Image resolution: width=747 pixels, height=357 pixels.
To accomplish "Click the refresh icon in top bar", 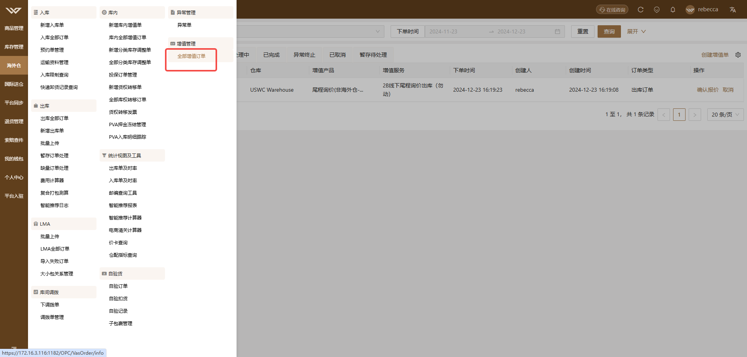I will click(x=640, y=10).
